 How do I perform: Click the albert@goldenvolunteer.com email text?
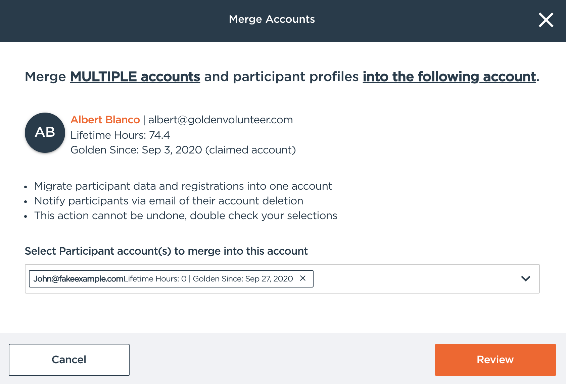pyautogui.click(x=221, y=120)
